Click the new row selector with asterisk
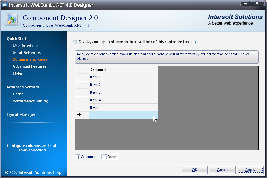Screen dimensions: 267x178 coord(82,115)
